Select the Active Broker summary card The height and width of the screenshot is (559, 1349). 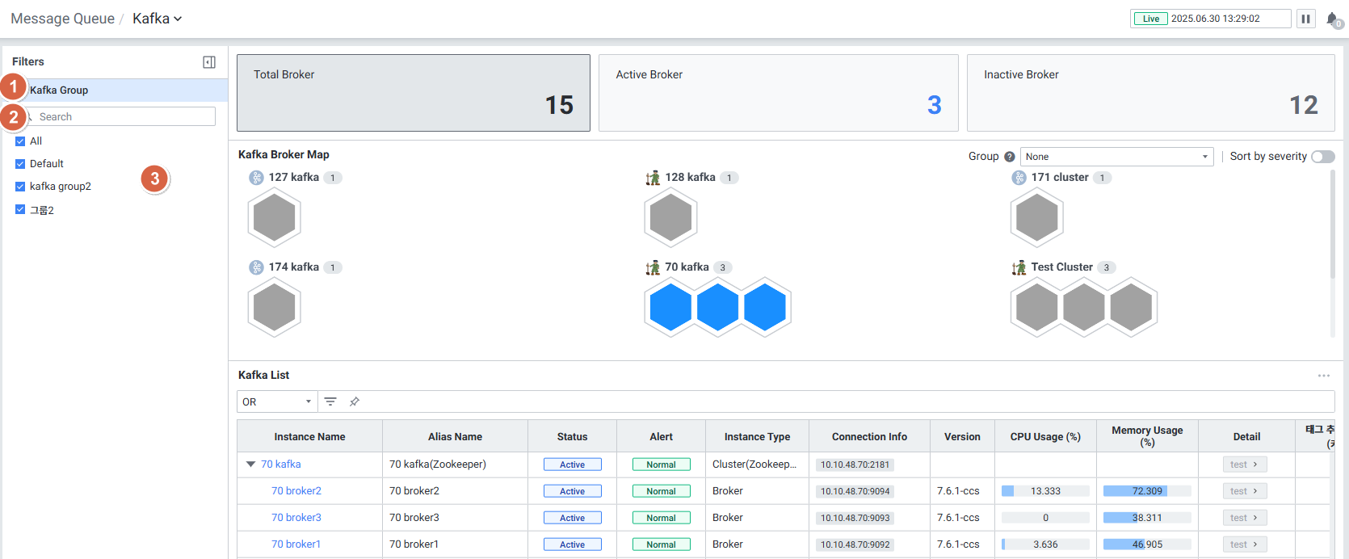point(778,93)
